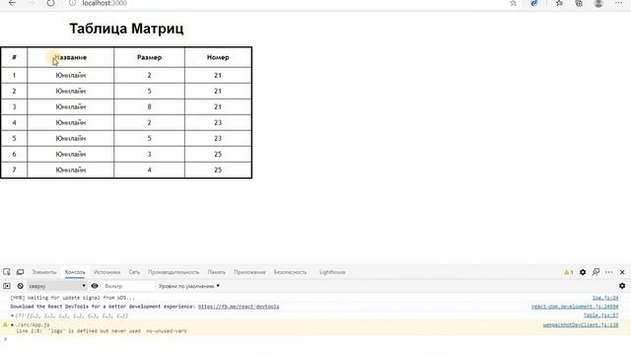Click the Номер value 25 in row 7
The image size is (631, 355).
[218, 170]
